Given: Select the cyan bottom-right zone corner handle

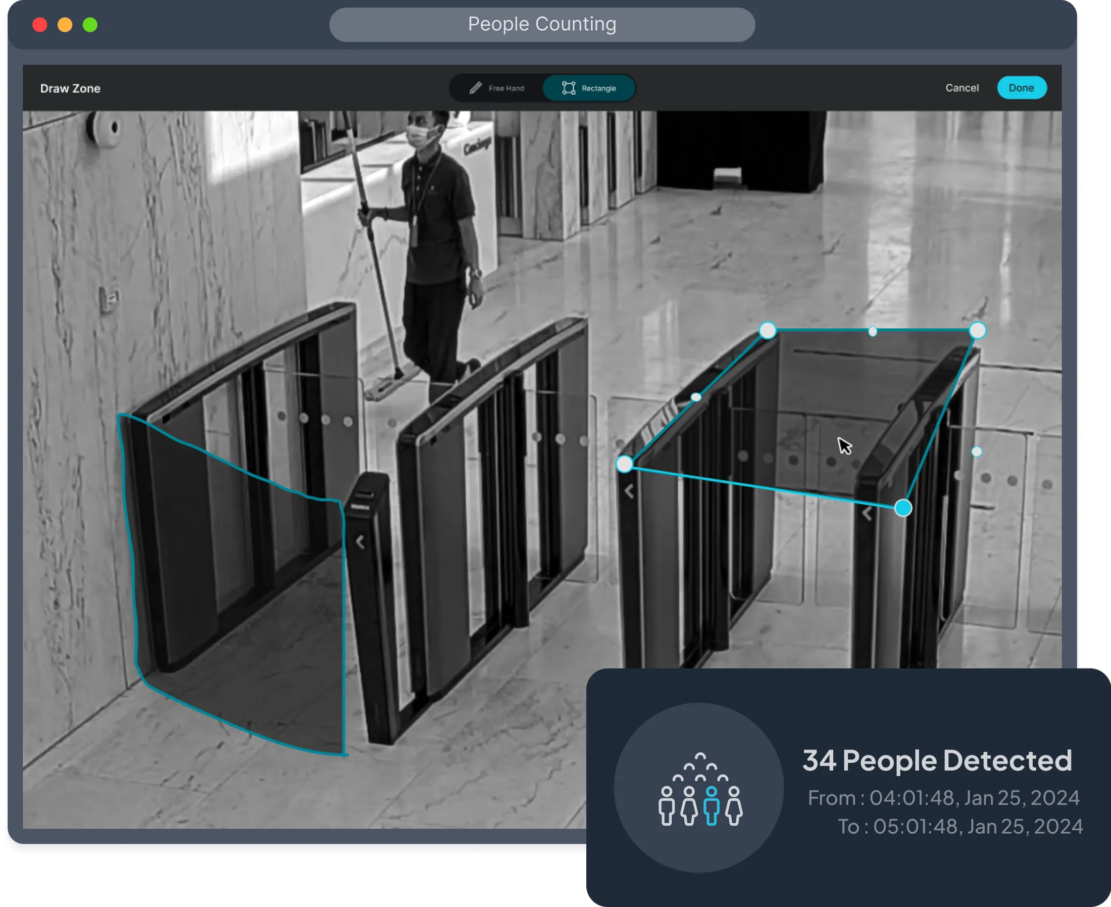Looking at the screenshot, I should click(902, 508).
